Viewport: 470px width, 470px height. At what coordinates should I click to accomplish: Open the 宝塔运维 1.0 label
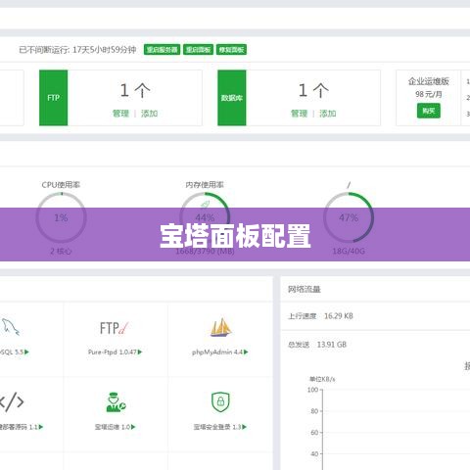pyautogui.click(x=113, y=427)
